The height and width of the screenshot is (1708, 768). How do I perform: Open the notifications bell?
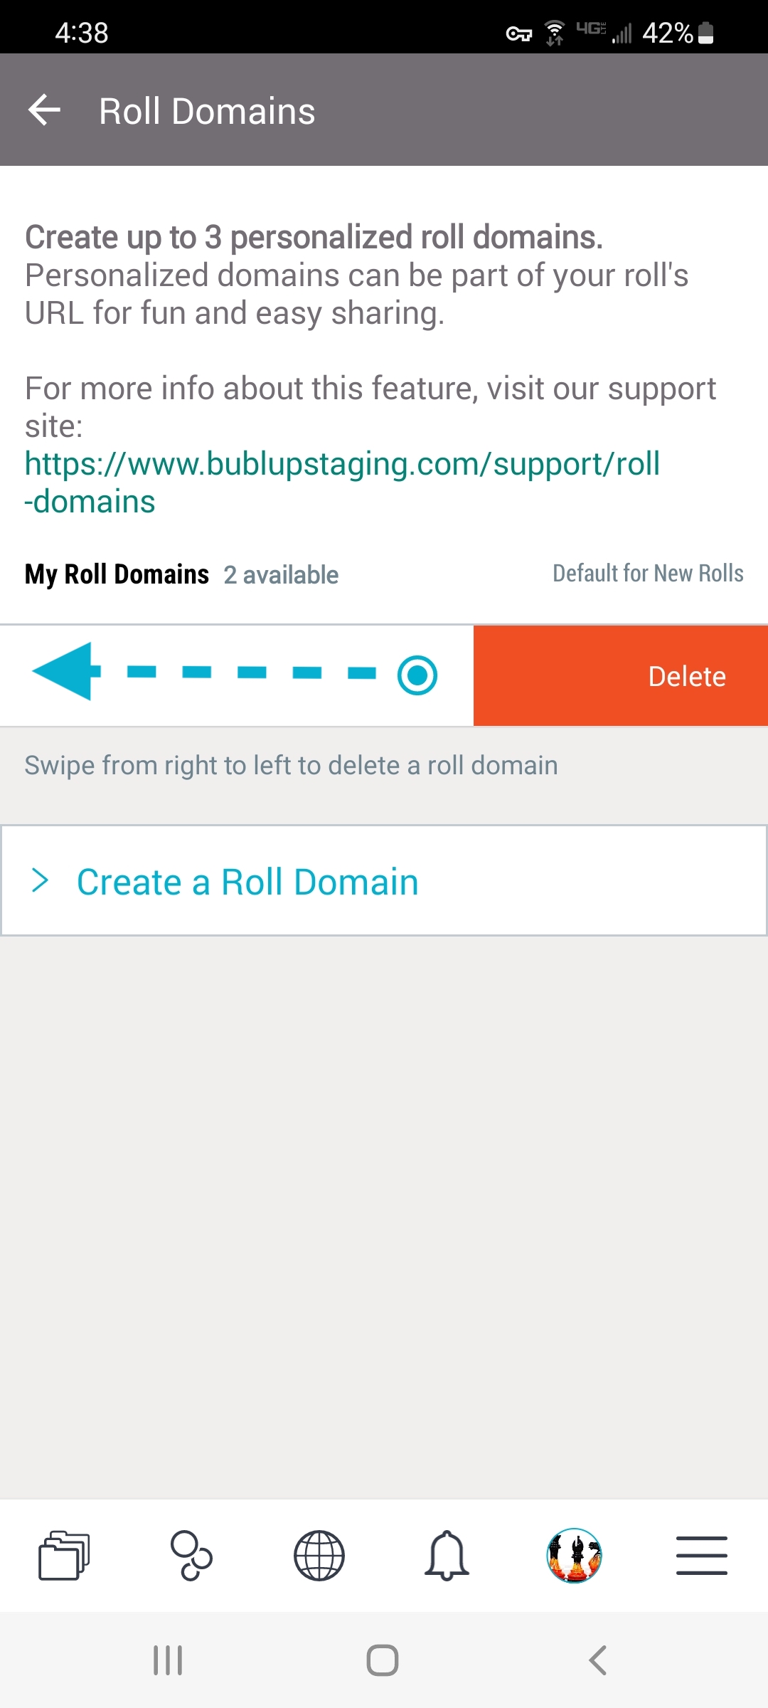point(447,1555)
